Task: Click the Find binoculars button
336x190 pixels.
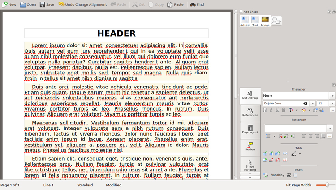Action: click(197, 4)
